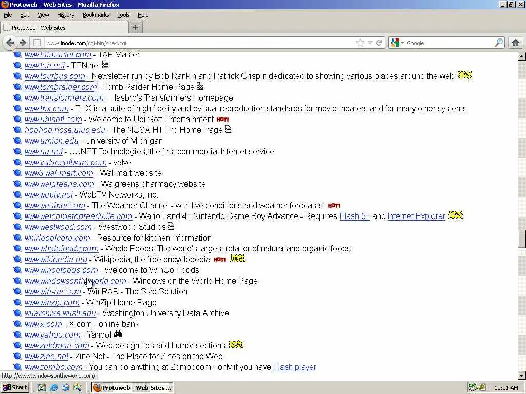Viewport: 526px width, 394px height.
Task: Reload the page with the refresh icon
Action: 379,43
